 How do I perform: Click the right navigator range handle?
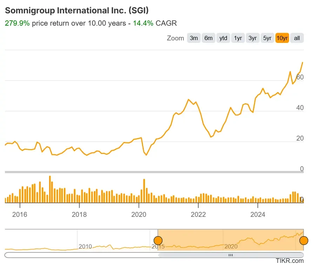click(x=304, y=240)
